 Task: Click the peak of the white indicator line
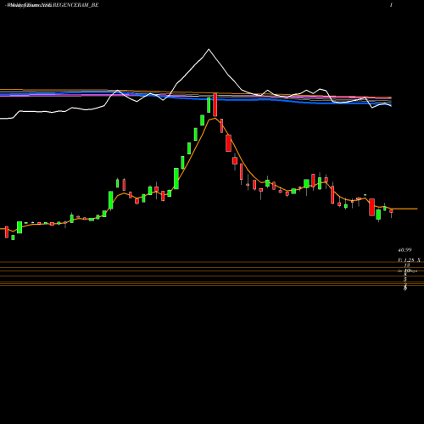[x=209, y=49]
